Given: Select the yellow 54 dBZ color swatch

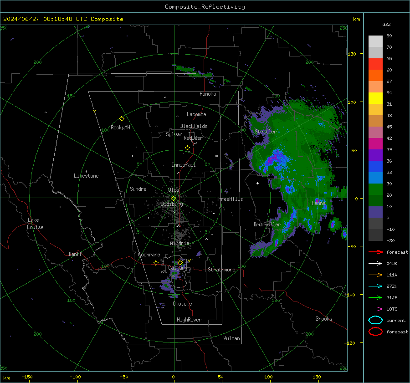Looking at the screenshot, I should (x=375, y=98).
